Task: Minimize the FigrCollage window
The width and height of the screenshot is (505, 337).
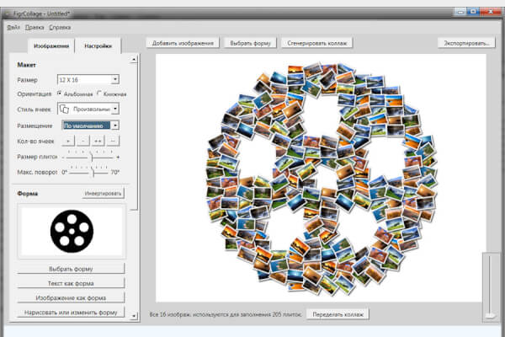Action: [x=460, y=12]
